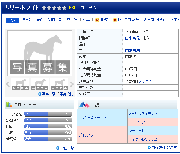Click the 成長 早熟/晩成 bar
Image resolution: width=180 pixels, height=154 pixels.
click(48, 133)
